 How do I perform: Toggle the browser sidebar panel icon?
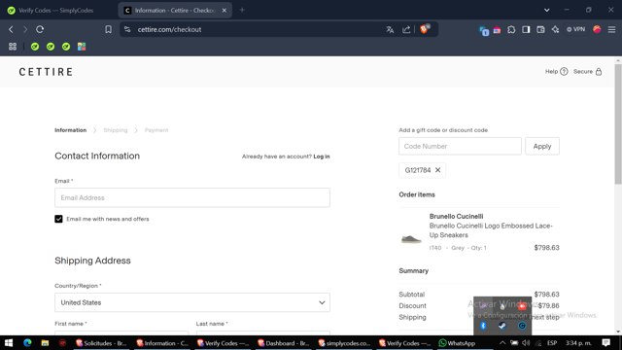(x=526, y=29)
